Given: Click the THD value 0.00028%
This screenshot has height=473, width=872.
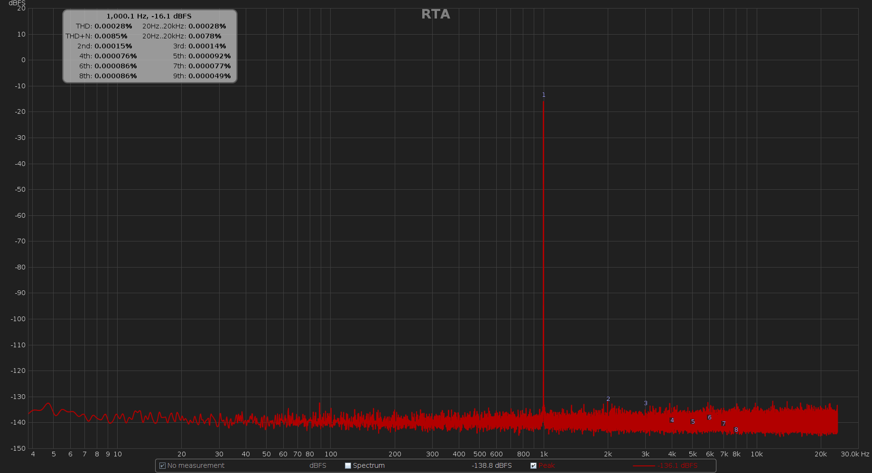Looking at the screenshot, I should (113, 26).
